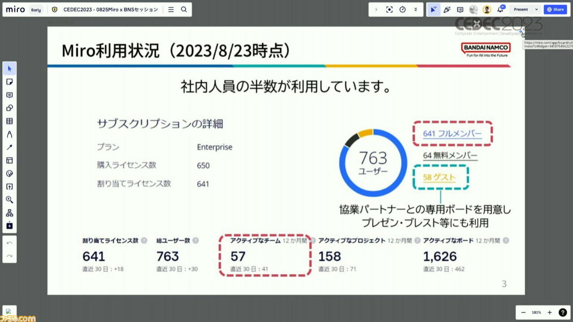573x322 pixels.
Task: Click the info icon beside 割り当てライセンス数
Action: tap(144, 241)
